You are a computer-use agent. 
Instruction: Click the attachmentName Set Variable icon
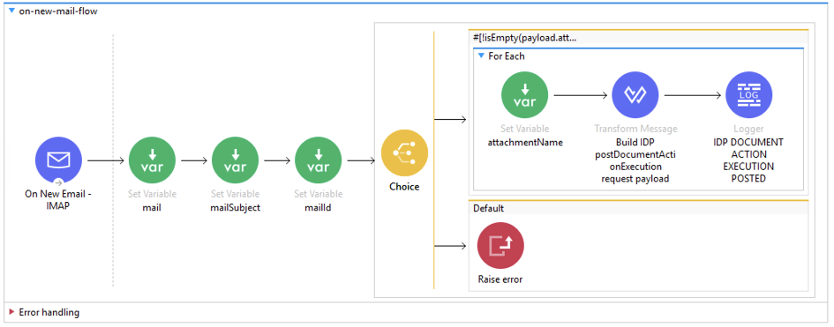click(x=524, y=95)
